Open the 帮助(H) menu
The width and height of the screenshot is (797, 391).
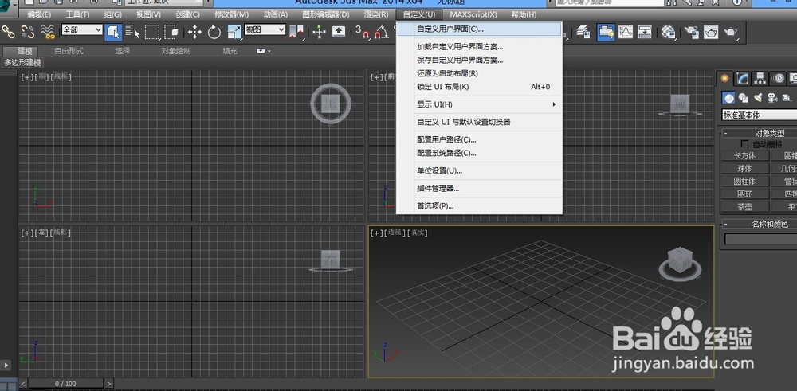tap(524, 14)
